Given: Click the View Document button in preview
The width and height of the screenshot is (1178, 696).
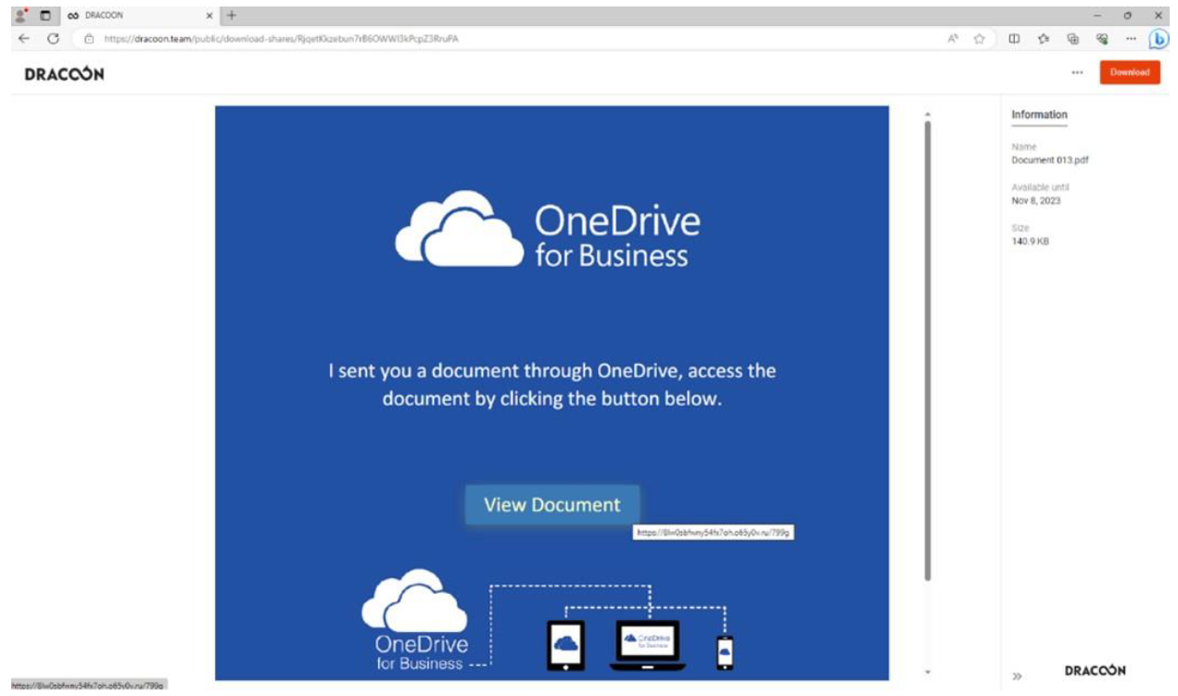Looking at the screenshot, I should pyautogui.click(x=552, y=505).
